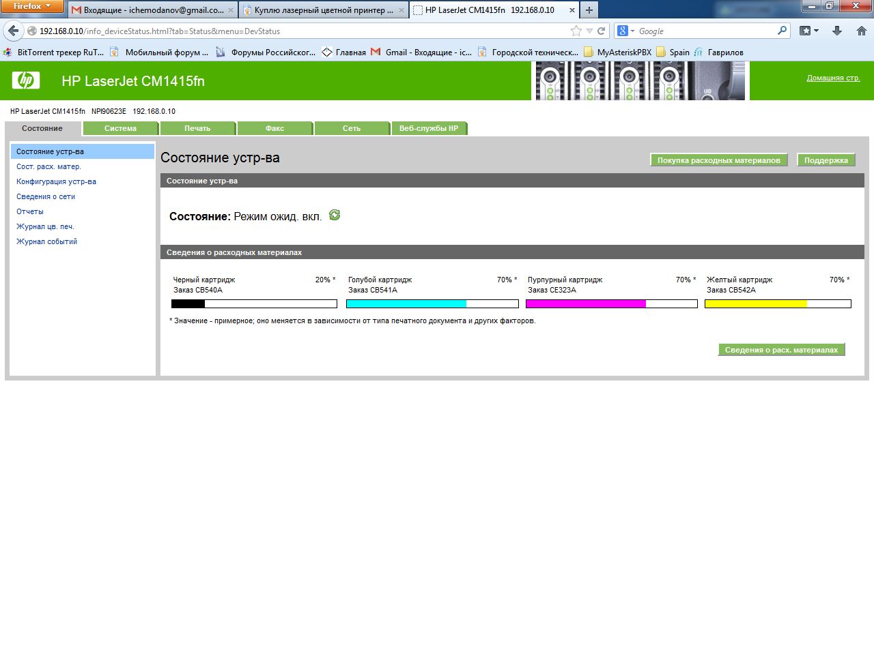Screen dimensions: 874x671
Task: Reload page using address bar icon
Action: pos(602,31)
